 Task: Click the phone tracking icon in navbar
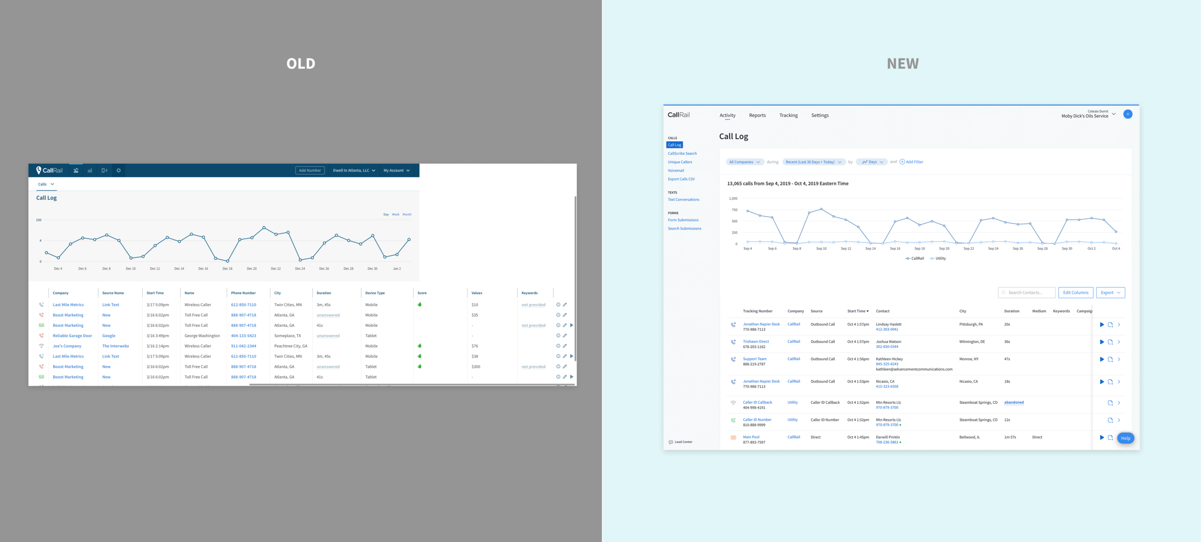tap(104, 170)
